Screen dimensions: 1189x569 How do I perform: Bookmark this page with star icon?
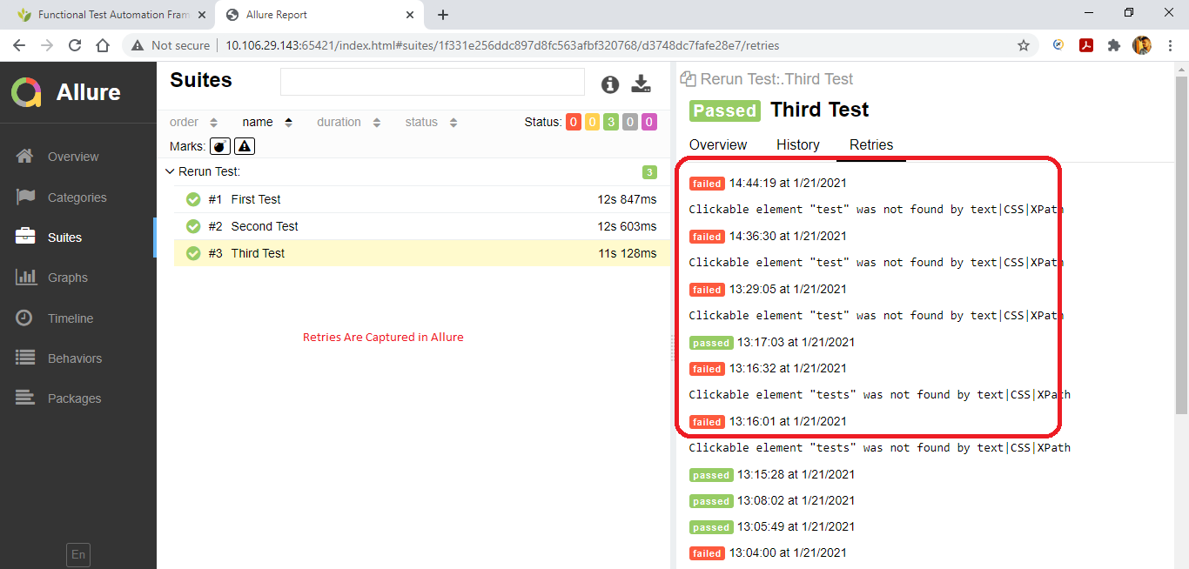click(1024, 45)
